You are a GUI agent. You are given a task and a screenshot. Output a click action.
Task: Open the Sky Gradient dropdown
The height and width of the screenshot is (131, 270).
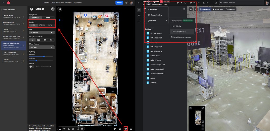click(x=42, y=32)
